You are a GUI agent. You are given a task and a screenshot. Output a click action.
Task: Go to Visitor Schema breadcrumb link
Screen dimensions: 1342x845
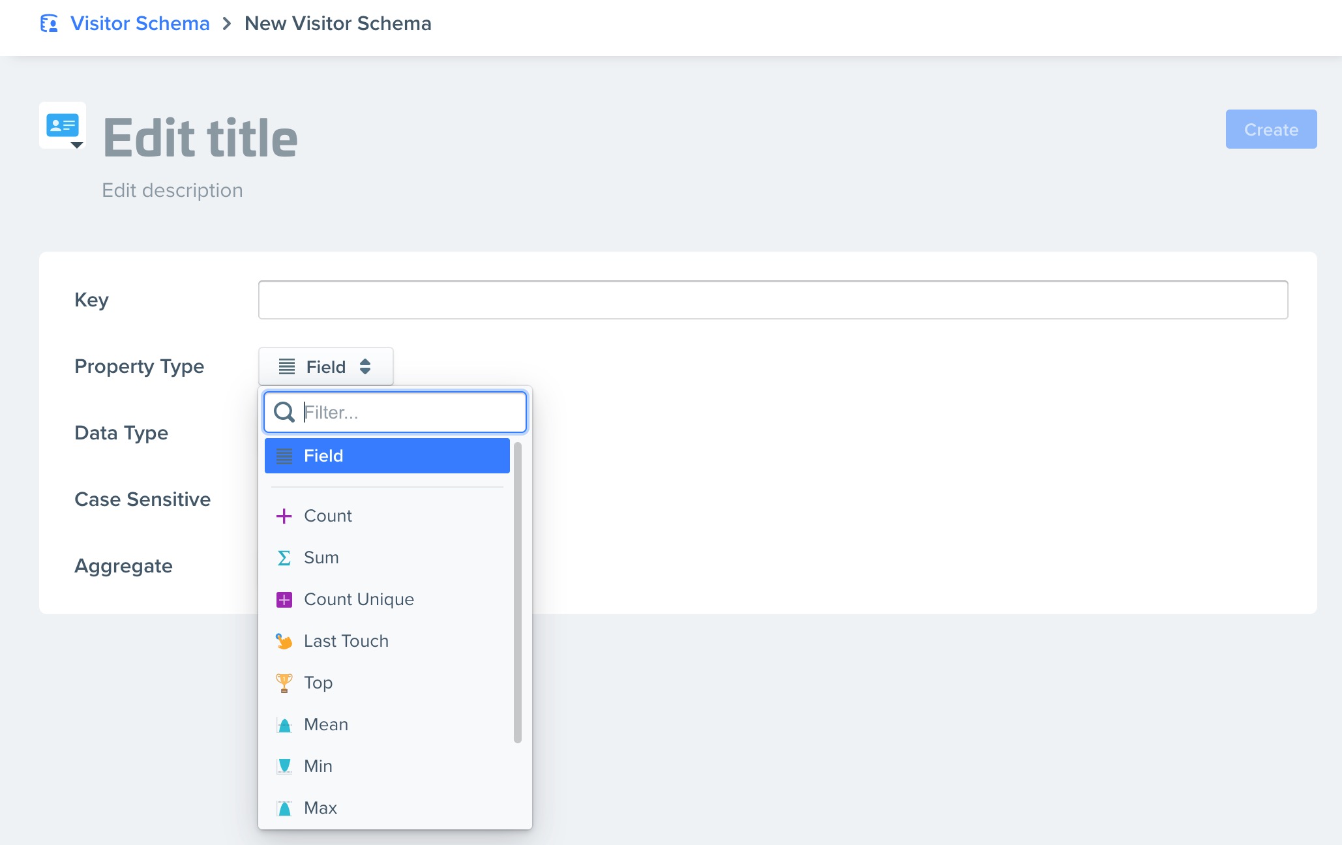(x=140, y=24)
